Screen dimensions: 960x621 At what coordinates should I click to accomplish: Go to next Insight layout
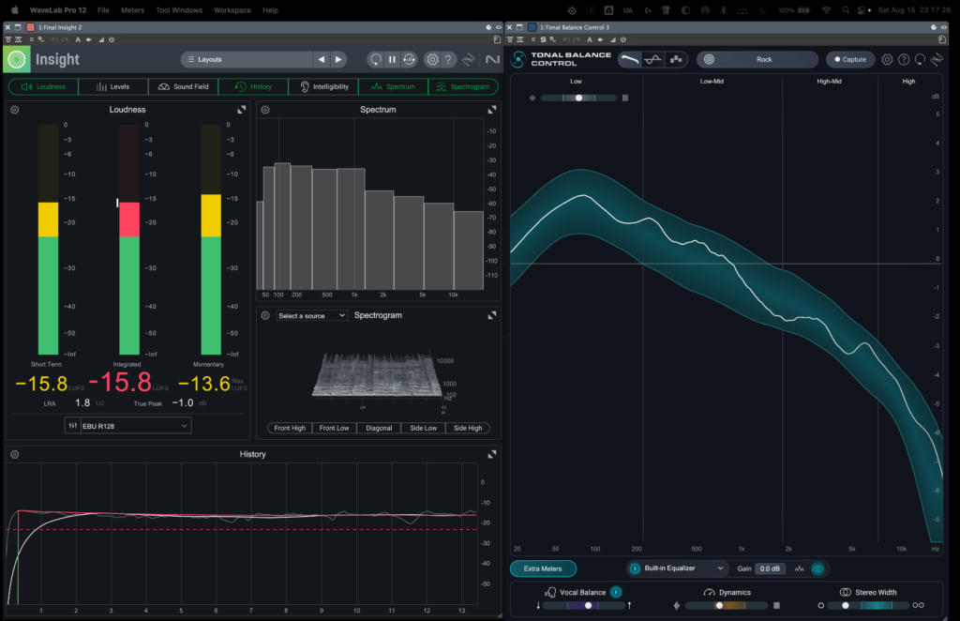337,59
